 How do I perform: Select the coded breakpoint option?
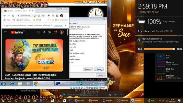[x=75, y=59]
